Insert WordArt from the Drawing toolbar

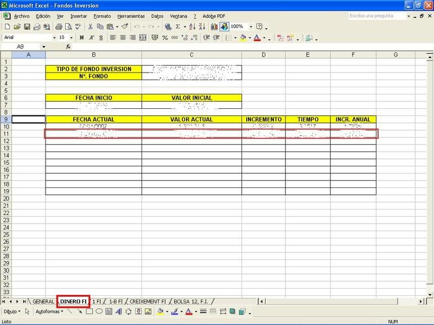[x=119, y=312]
